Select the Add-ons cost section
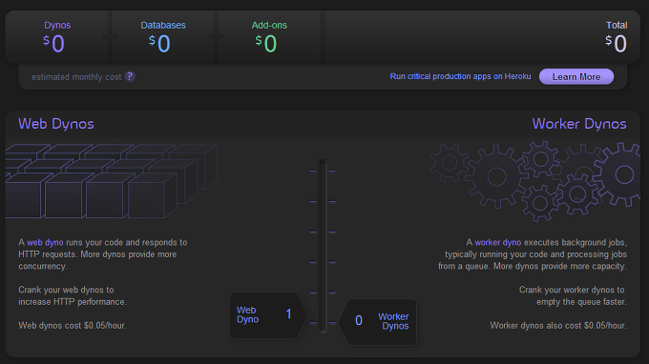649x364 pixels. pyautogui.click(x=269, y=37)
